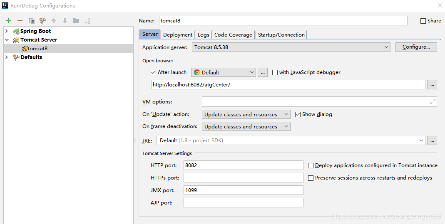
Task: Toggle the with JavaScript debugger checkbox
Action: (275, 72)
